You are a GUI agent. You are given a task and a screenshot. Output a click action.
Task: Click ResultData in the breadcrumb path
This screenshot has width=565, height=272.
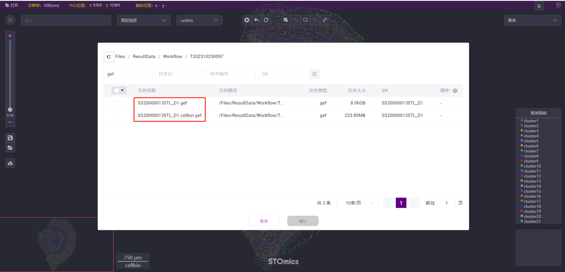pos(144,57)
